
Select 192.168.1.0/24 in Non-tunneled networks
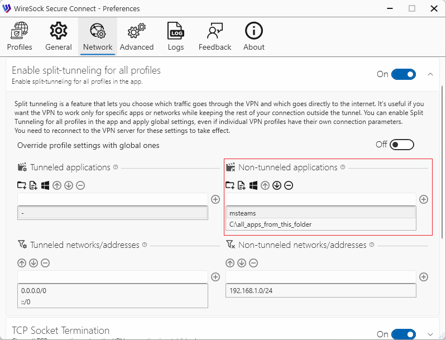point(320,290)
